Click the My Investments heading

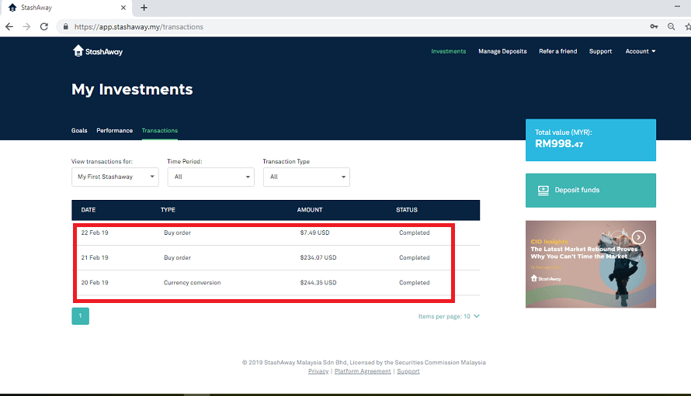[132, 89]
